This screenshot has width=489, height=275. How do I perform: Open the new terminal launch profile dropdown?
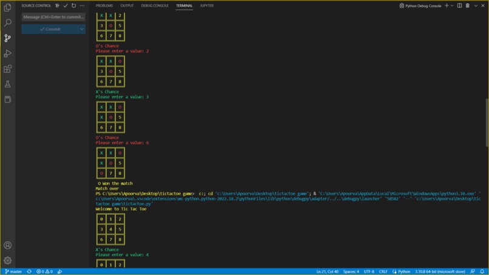pyautogui.click(x=452, y=5)
